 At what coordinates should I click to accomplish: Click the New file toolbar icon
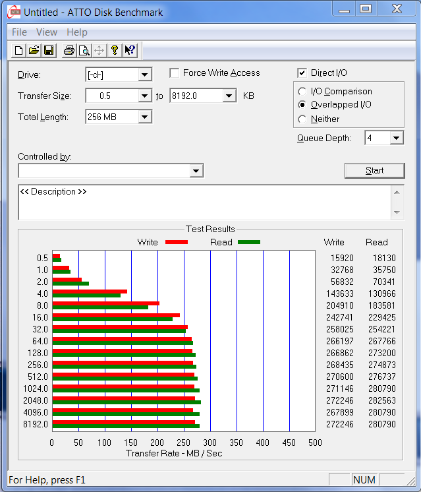[18, 50]
